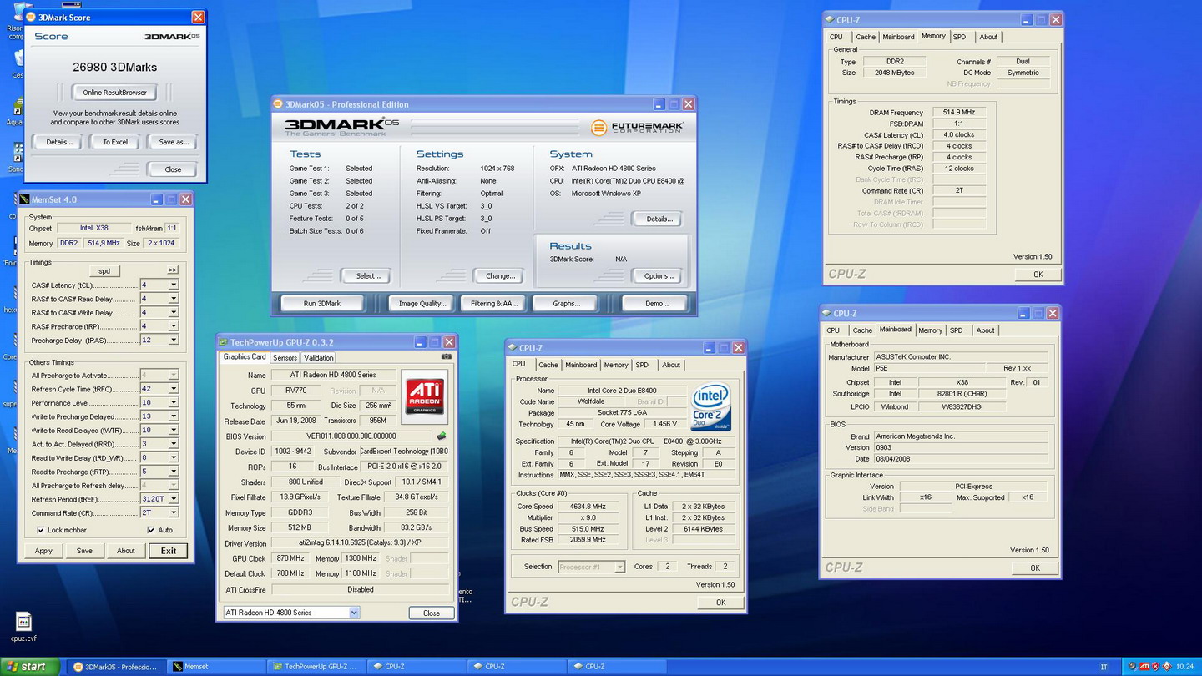Switch to TechPowerUp GPU-Z taskbar button
Viewport: 1202px width, 676px height.
[317, 667]
